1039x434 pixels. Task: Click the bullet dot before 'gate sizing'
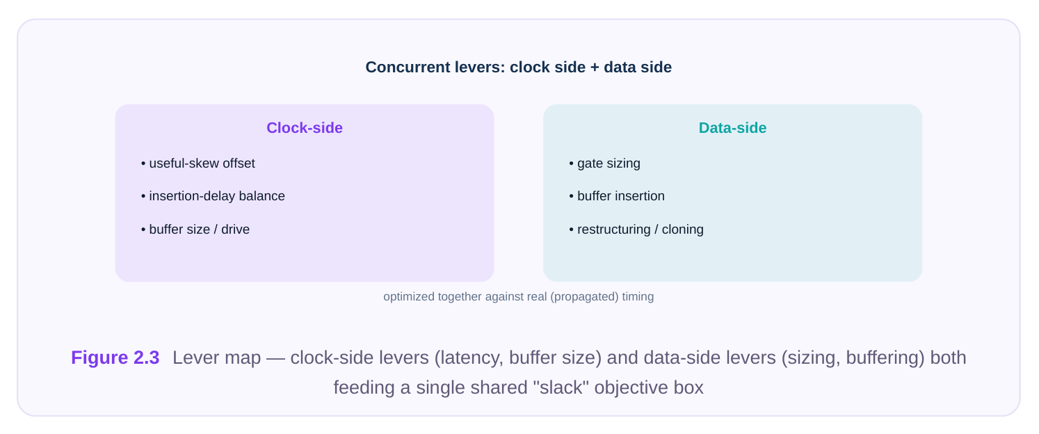pos(571,163)
